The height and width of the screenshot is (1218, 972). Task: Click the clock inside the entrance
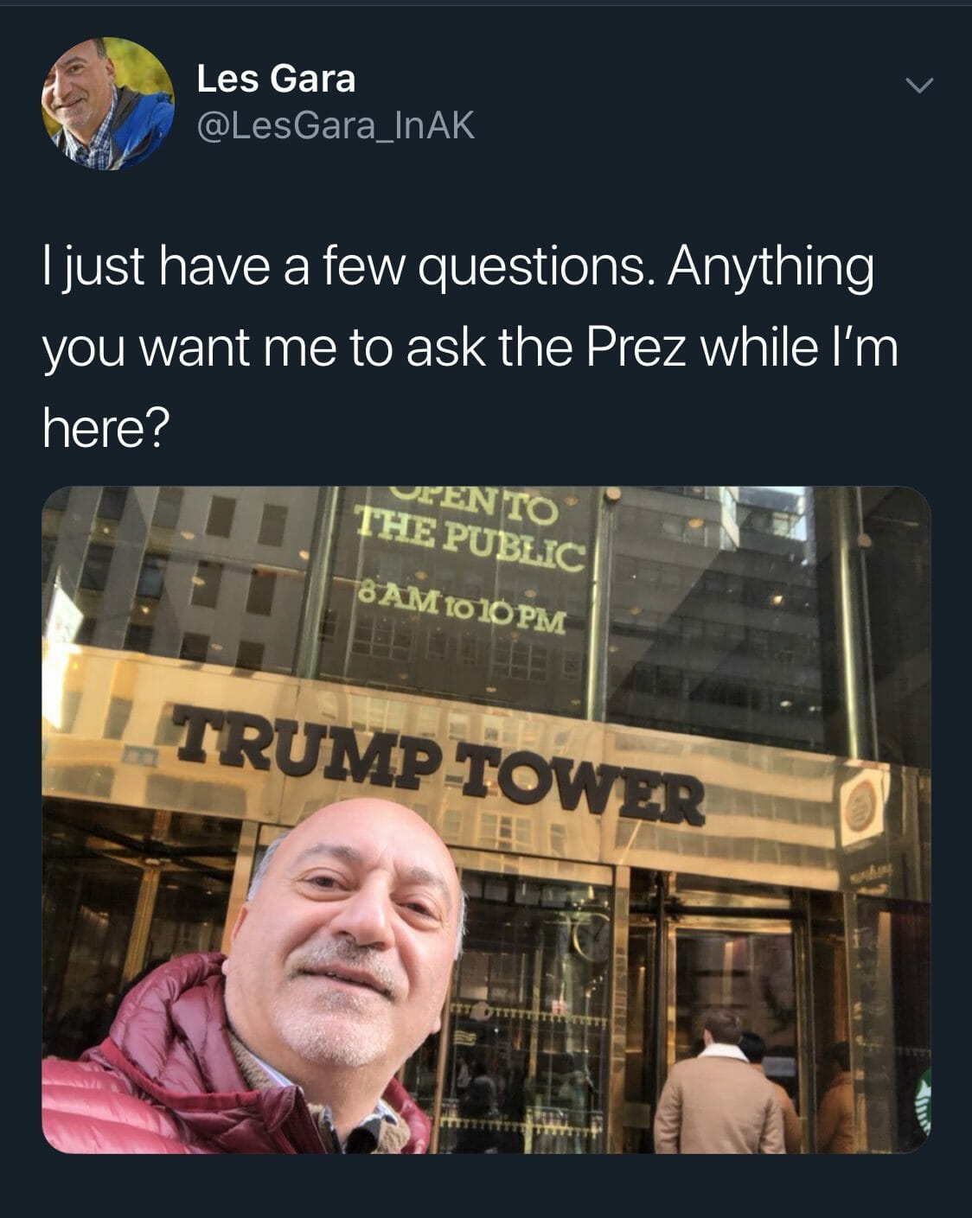click(x=594, y=940)
